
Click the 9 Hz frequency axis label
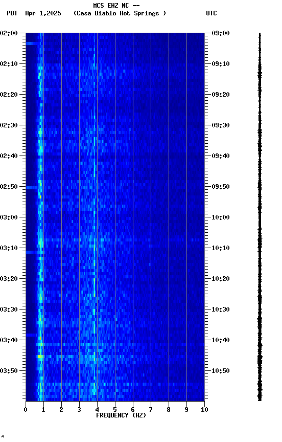(x=186, y=410)
